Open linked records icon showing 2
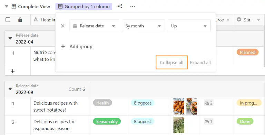Image resolution: width=265 pixels, height=135 pixels. [x=208, y=103]
